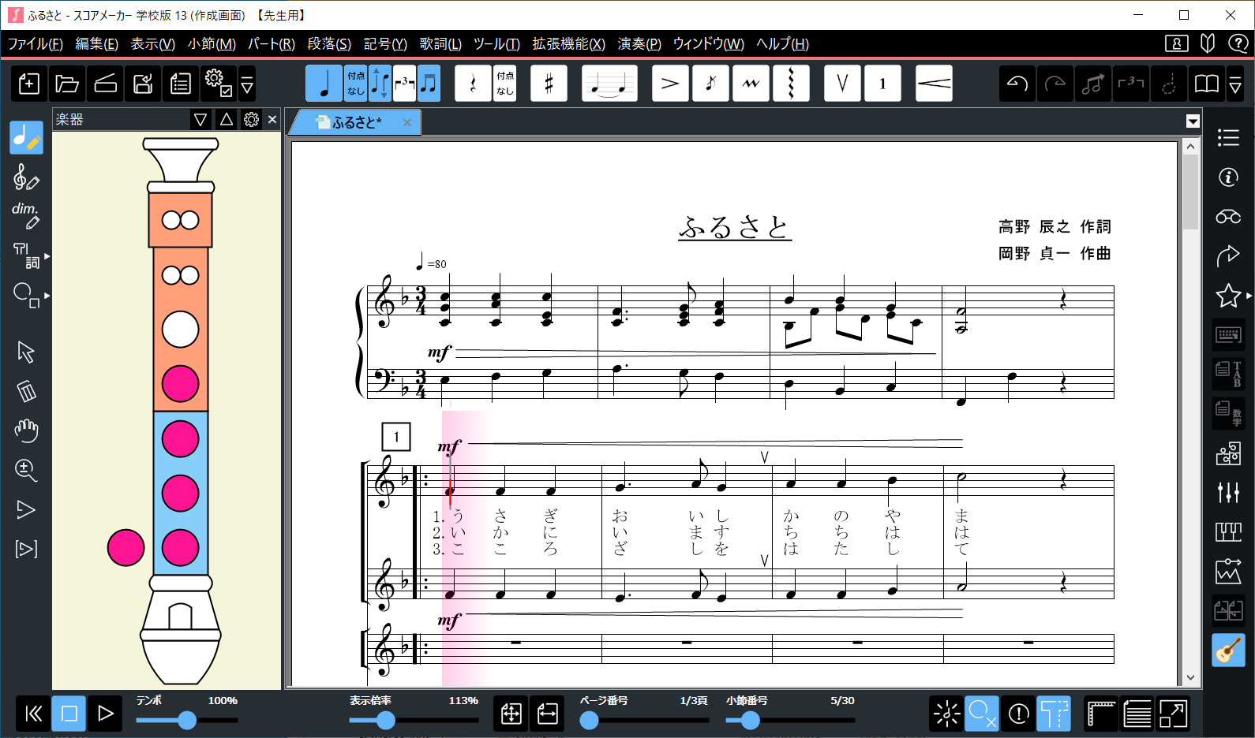Screen dimensions: 1255x738
Task: Open the piano keyboard panel
Action: pyautogui.click(x=1228, y=531)
